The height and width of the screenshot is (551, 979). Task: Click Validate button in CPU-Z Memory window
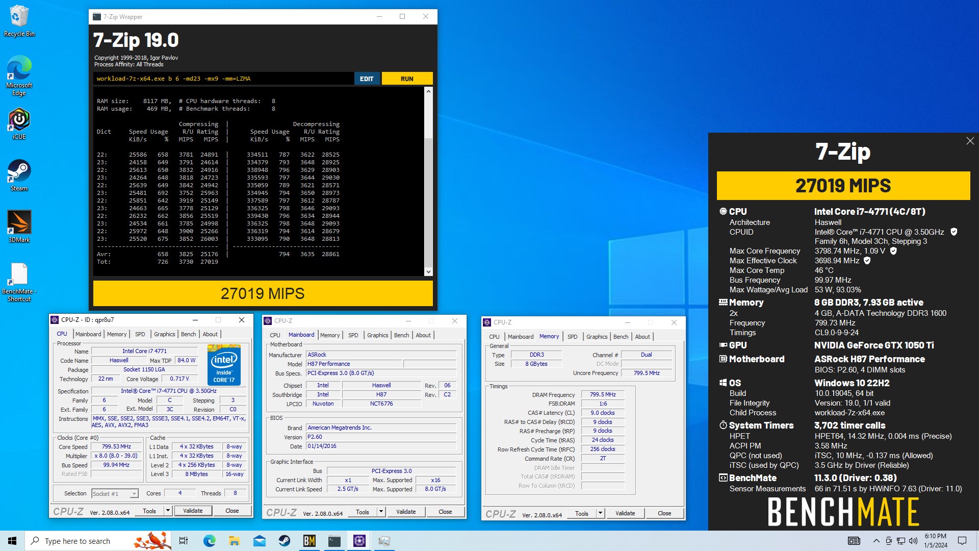tap(625, 513)
